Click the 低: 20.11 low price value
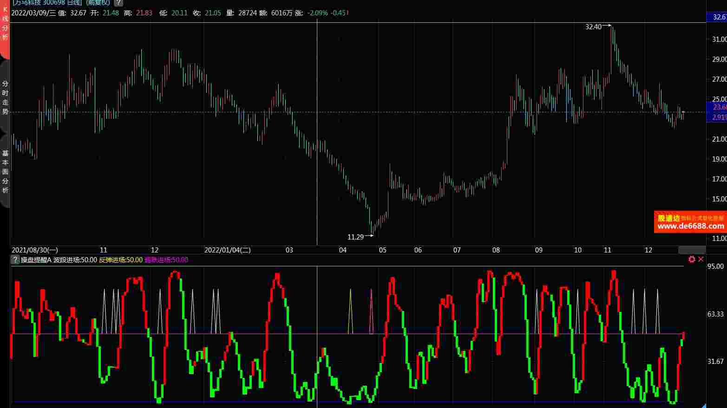 pyautogui.click(x=173, y=13)
